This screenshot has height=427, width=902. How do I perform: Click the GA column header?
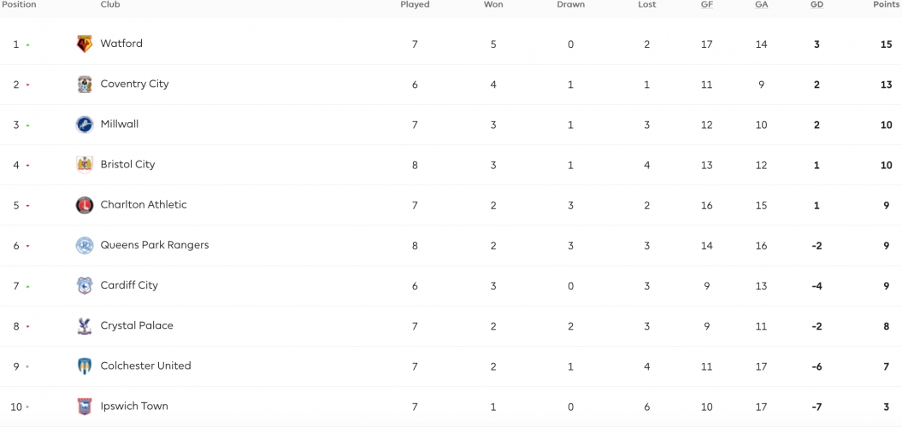pyautogui.click(x=761, y=4)
